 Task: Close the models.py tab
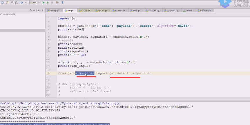(126, 10)
